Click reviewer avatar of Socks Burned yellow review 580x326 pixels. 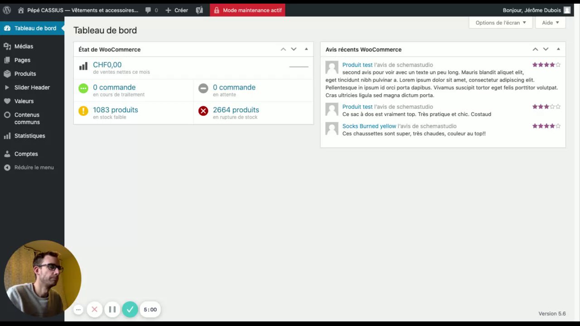coord(332,129)
